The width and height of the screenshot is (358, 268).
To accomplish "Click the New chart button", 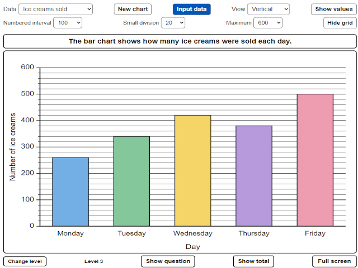I will click(x=133, y=9).
